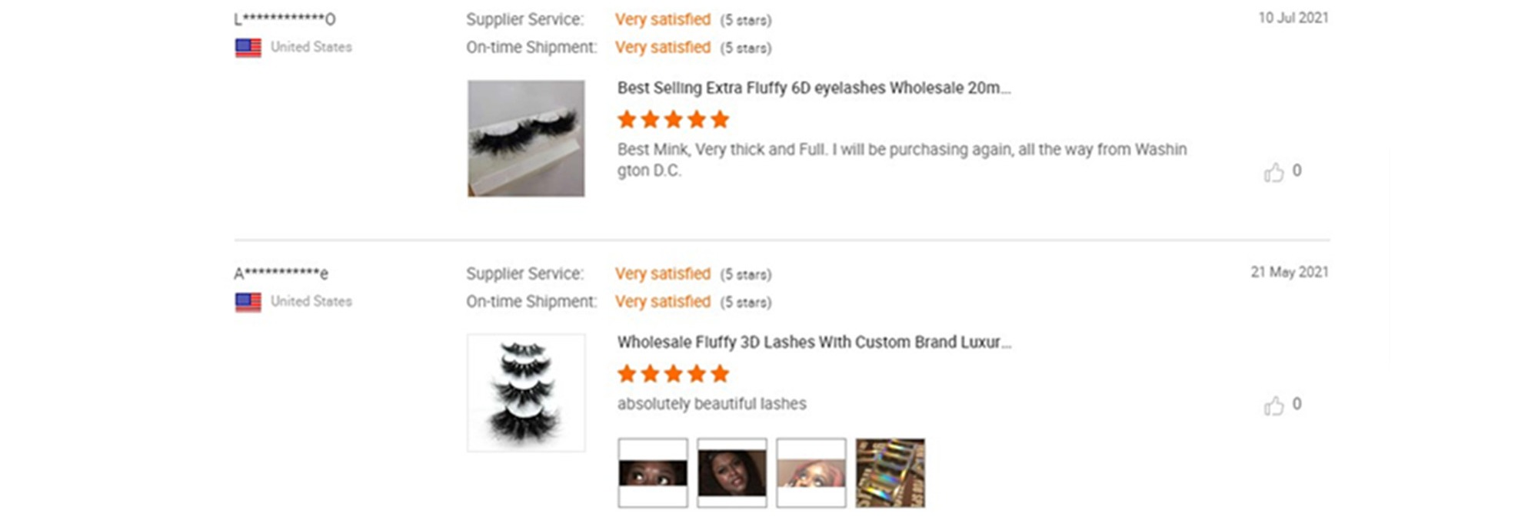1538x520 pixels.
Task: Click the US flag beside reviewer A***e
Action: 248,302
